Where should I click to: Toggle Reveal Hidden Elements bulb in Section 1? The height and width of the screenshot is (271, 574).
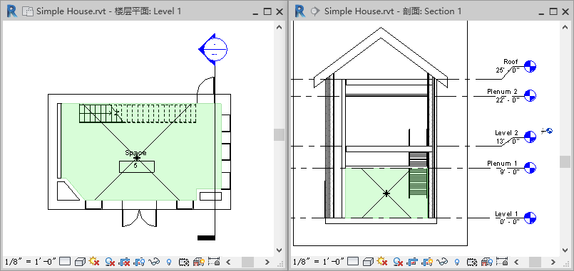pyautogui.click(x=457, y=262)
